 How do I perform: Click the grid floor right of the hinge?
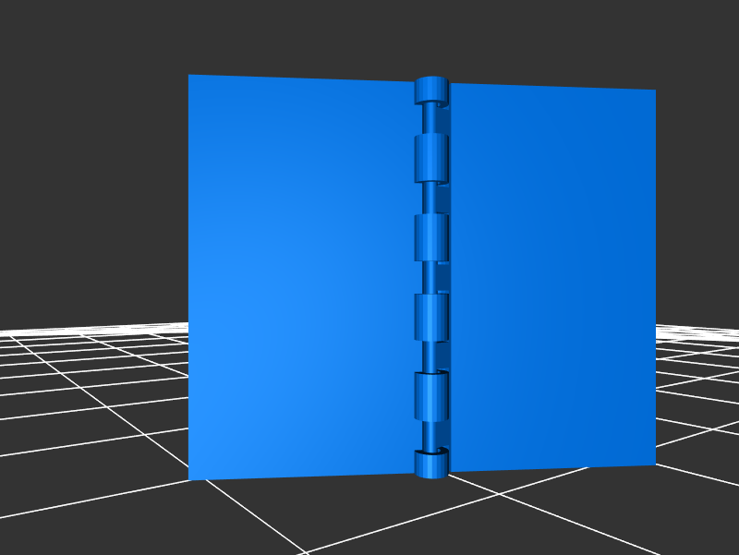pyautogui.click(x=697, y=388)
